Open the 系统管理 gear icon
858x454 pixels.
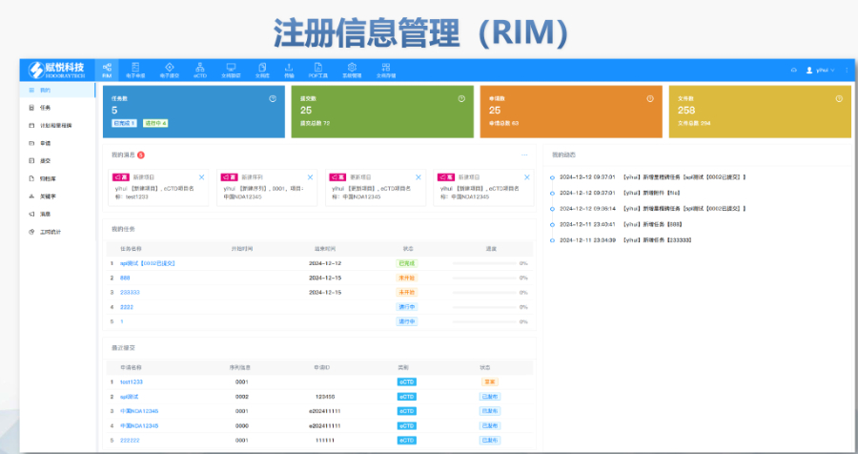352,70
